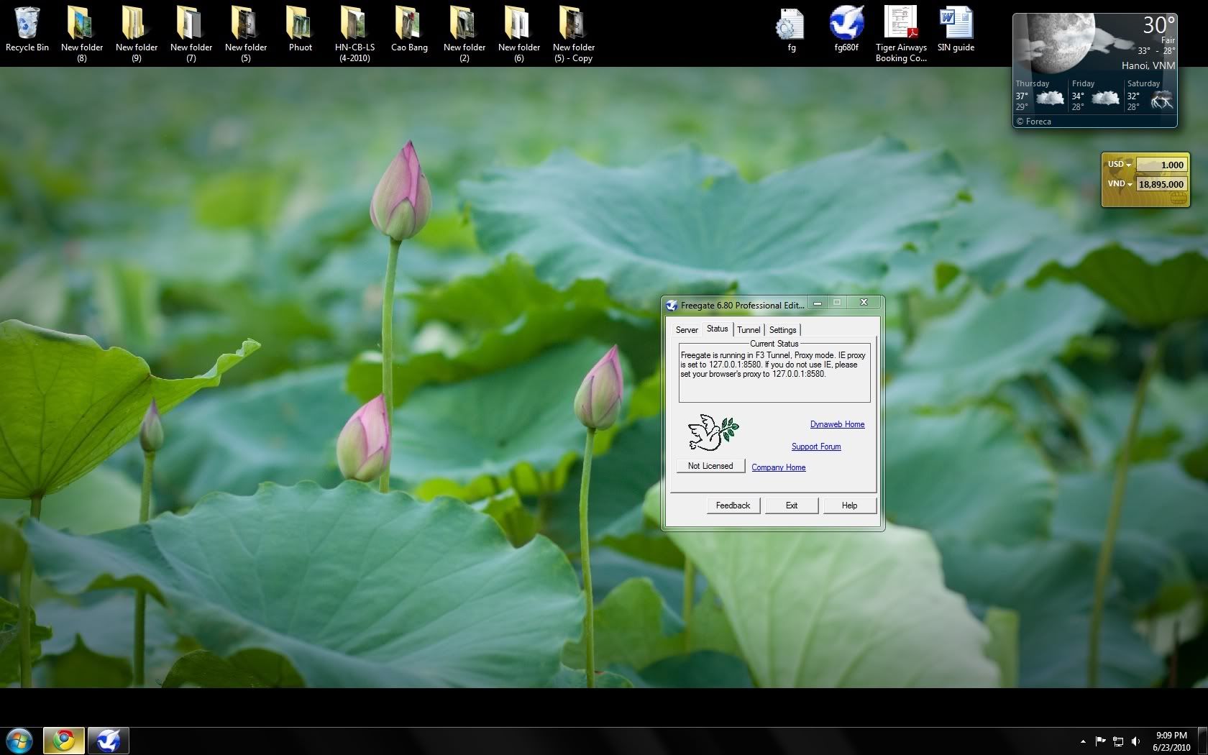This screenshot has width=1208, height=755.
Task: Select the New folder (7) desktop icon
Action: pyautogui.click(x=191, y=33)
